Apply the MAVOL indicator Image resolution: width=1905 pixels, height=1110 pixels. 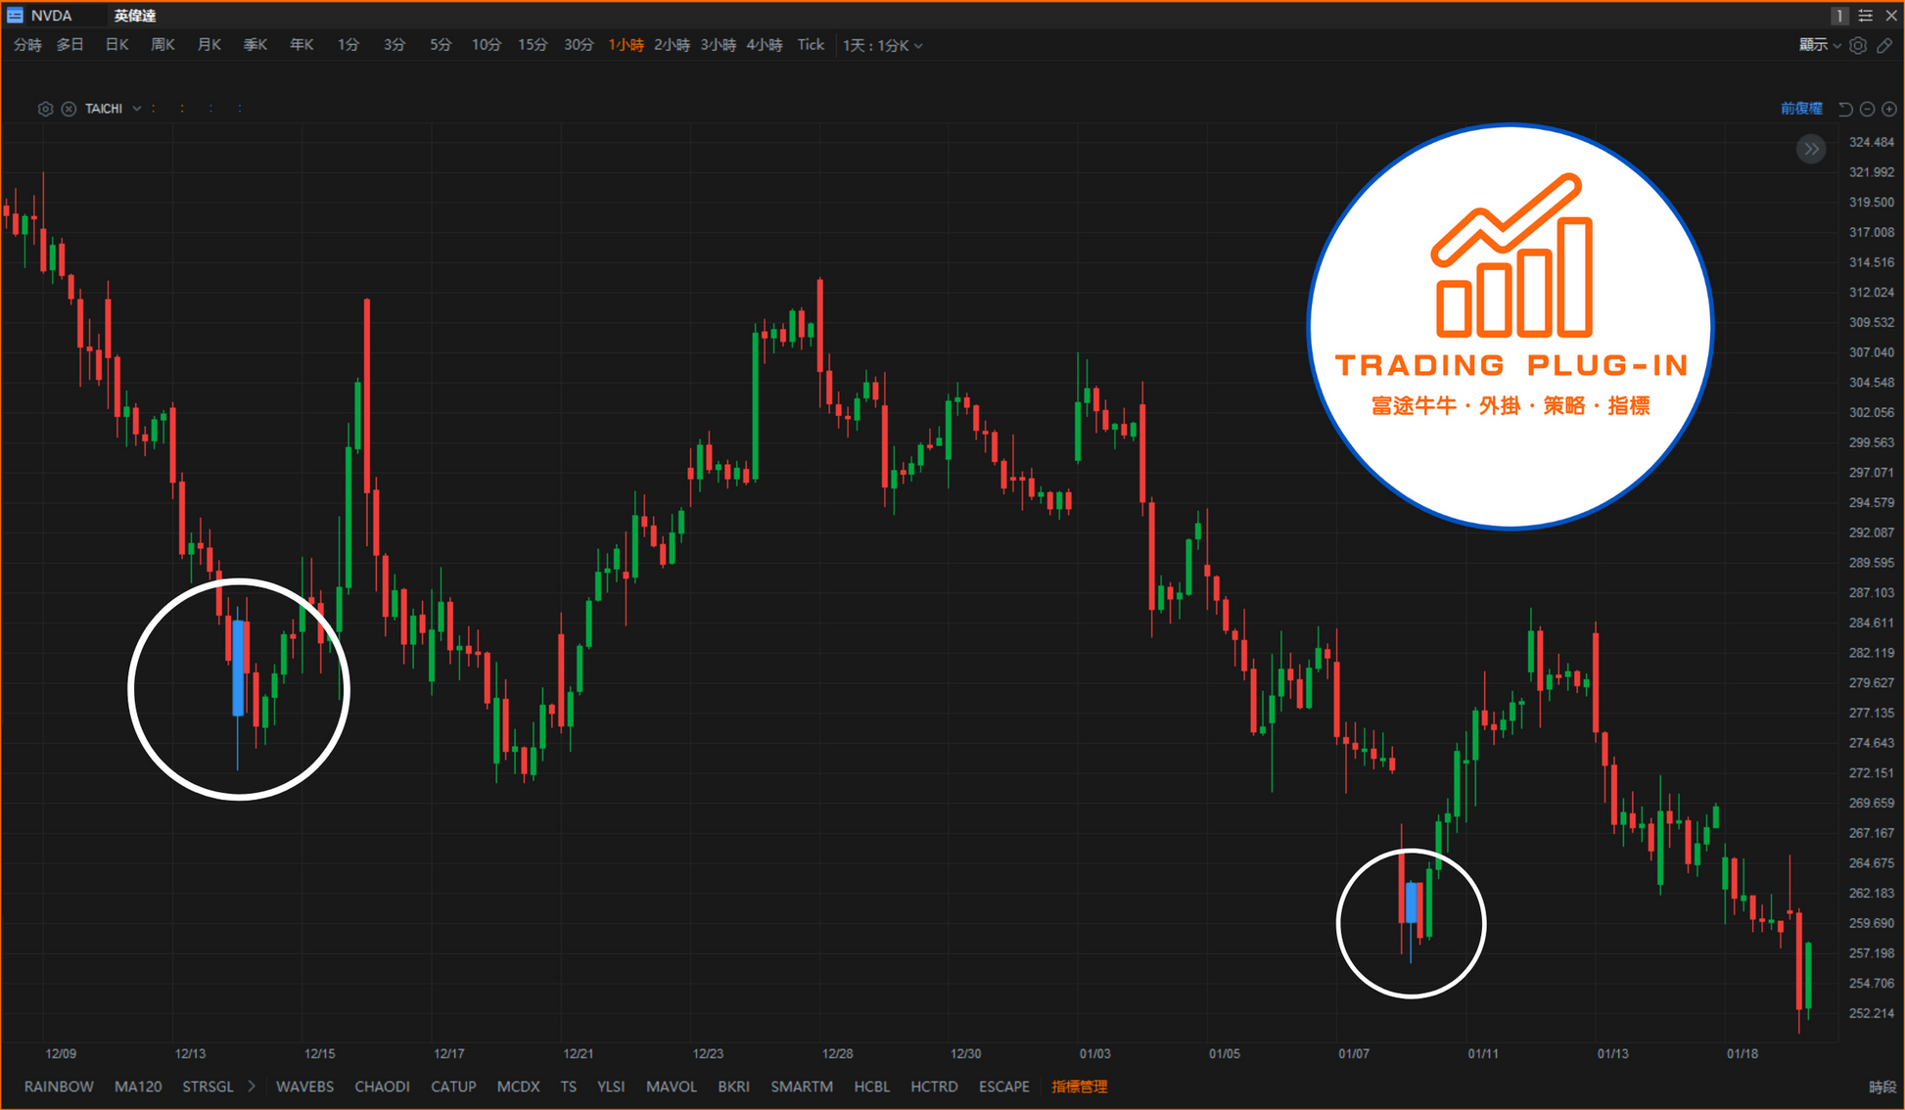click(672, 1087)
